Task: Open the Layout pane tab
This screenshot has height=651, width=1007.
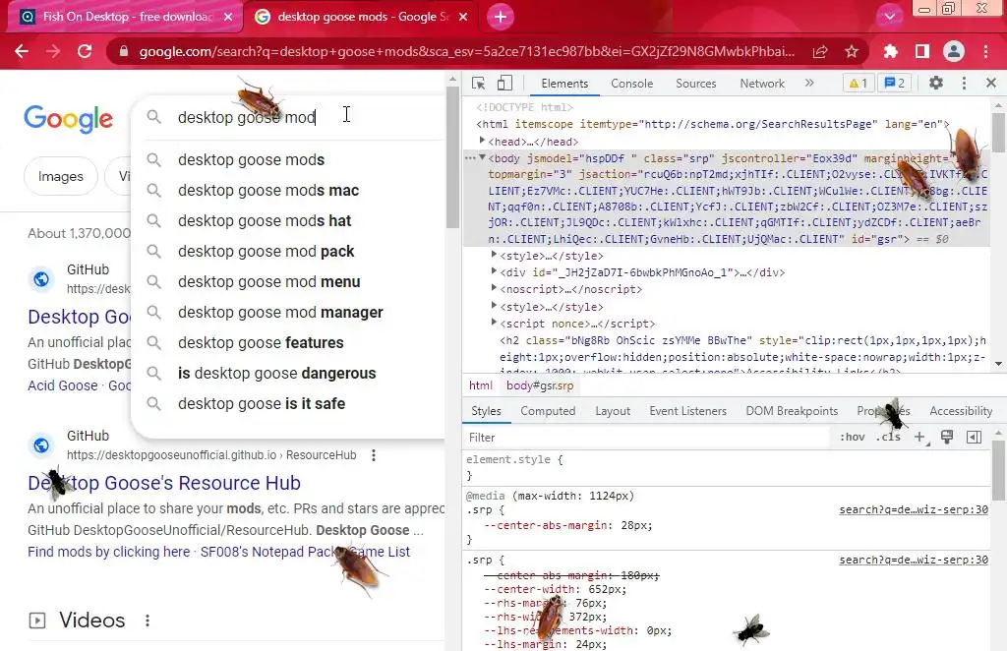Action: tap(613, 411)
